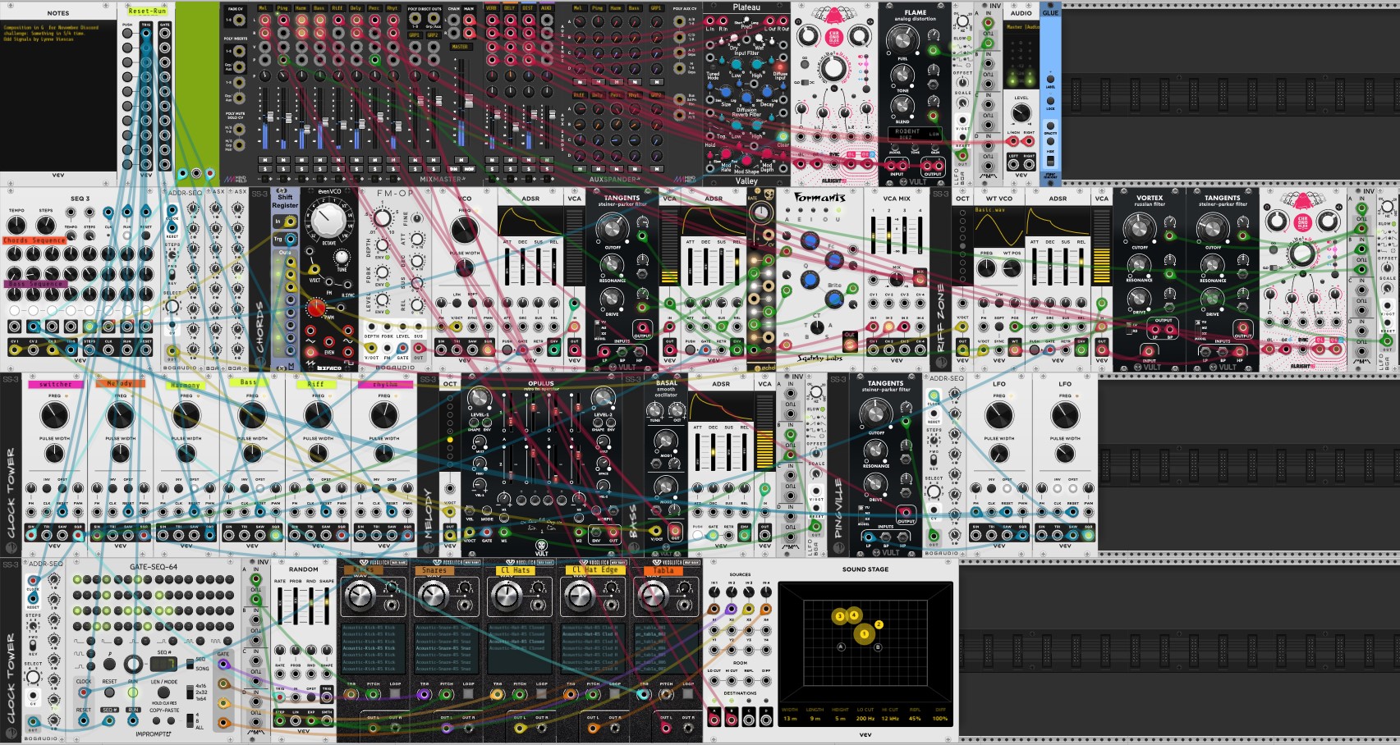The width and height of the screenshot is (1400, 745).
Task: Open the Kicks sample list display
Action: click(x=372, y=648)
